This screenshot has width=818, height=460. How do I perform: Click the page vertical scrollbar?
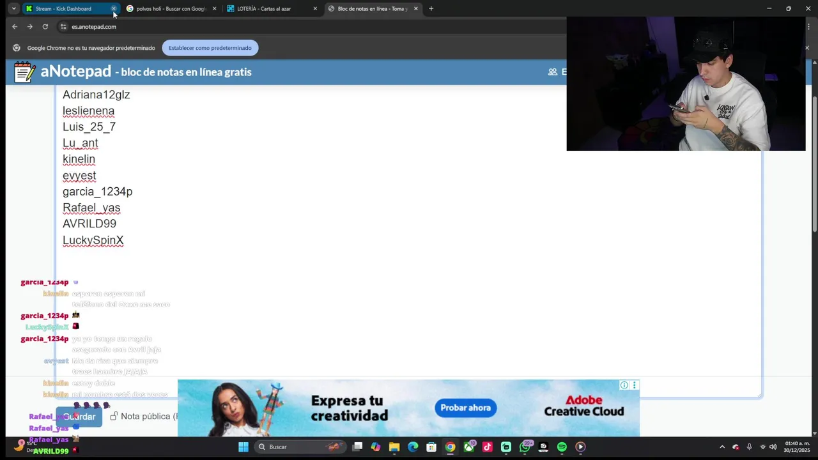814,163
